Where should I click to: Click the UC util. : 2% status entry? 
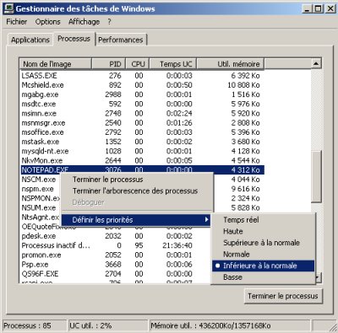click(x=107, y=326)
